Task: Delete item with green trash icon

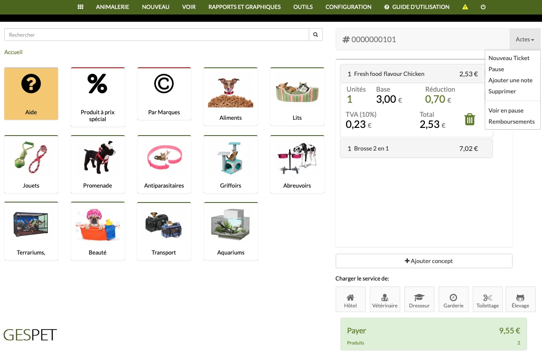Action: [x=470, y=119]
